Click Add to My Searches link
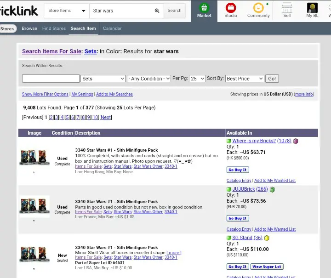Image resolution: width=331 pixels, height=278 pixels. (x=114, y=94)
